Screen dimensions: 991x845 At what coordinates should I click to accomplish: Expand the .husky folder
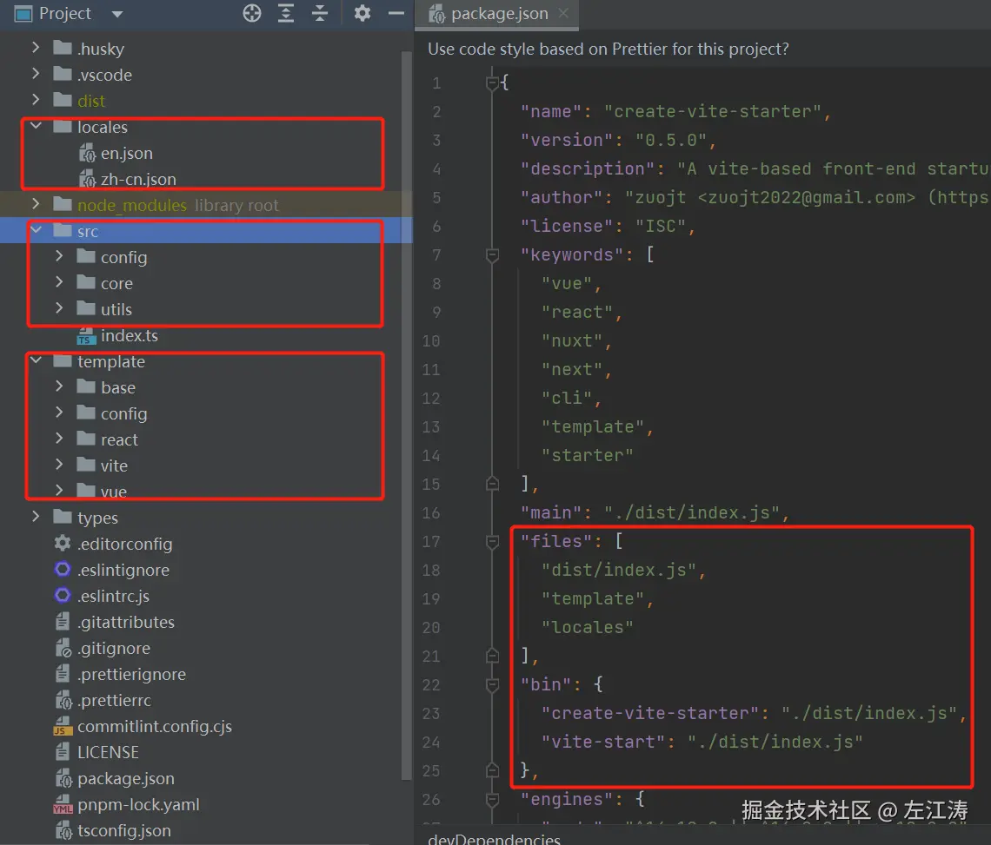[36, 48]
